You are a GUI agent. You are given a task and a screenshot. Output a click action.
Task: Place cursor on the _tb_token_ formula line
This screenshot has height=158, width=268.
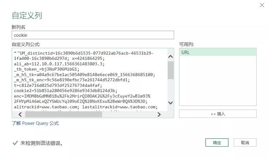click(x=46, y=69)
